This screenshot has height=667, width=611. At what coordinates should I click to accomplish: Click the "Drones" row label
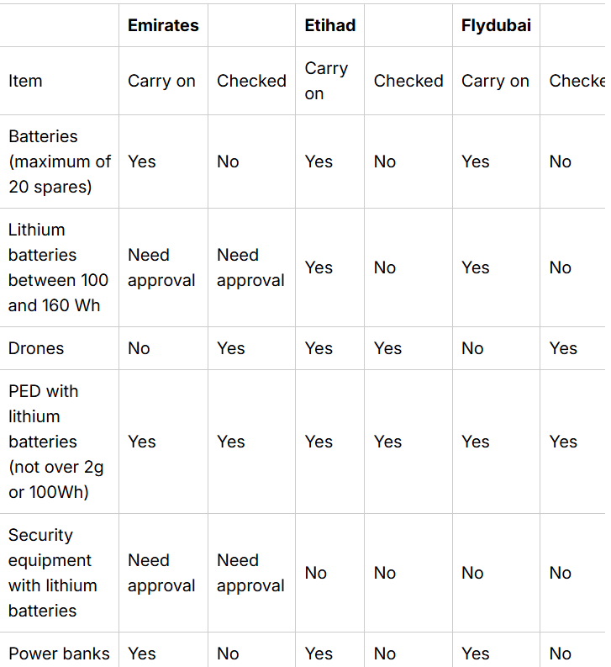(36, 348)
